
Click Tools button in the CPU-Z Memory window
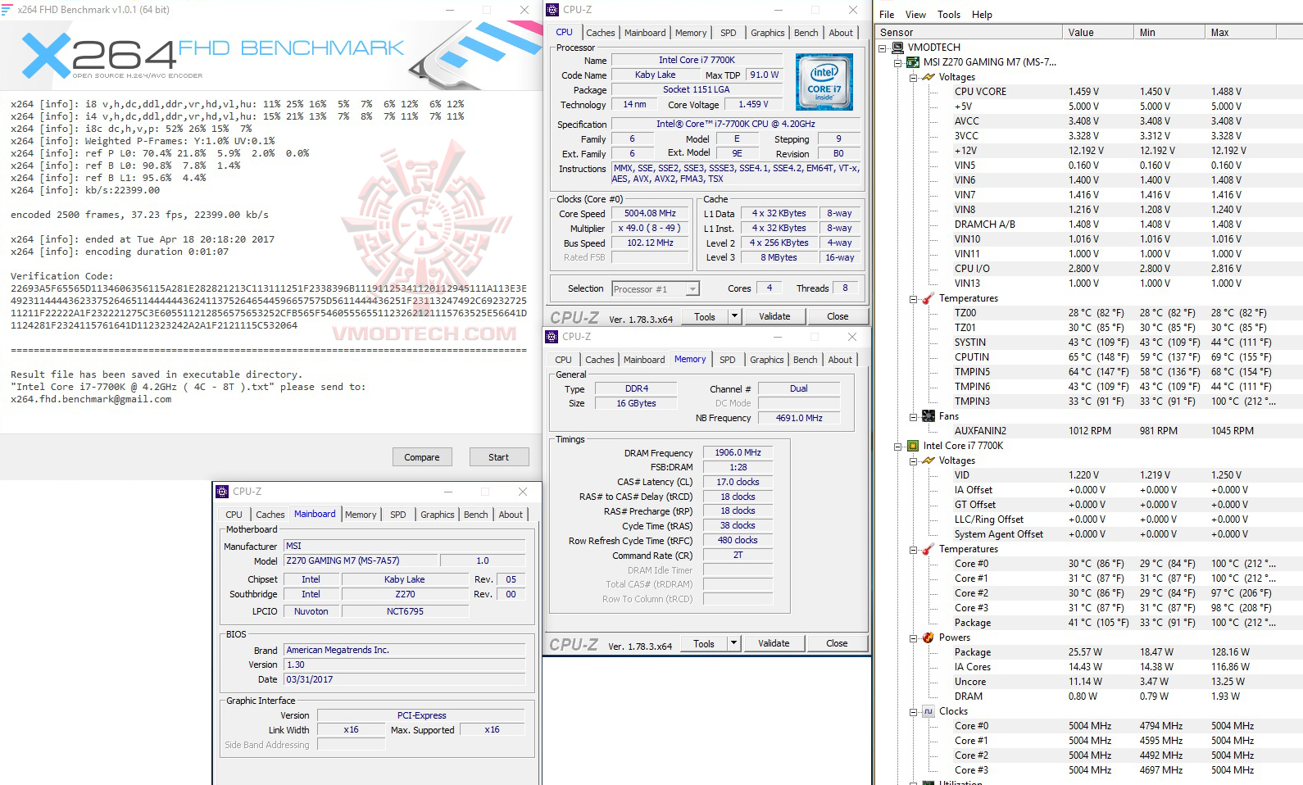pyautogui.click(x=704, y=643)
